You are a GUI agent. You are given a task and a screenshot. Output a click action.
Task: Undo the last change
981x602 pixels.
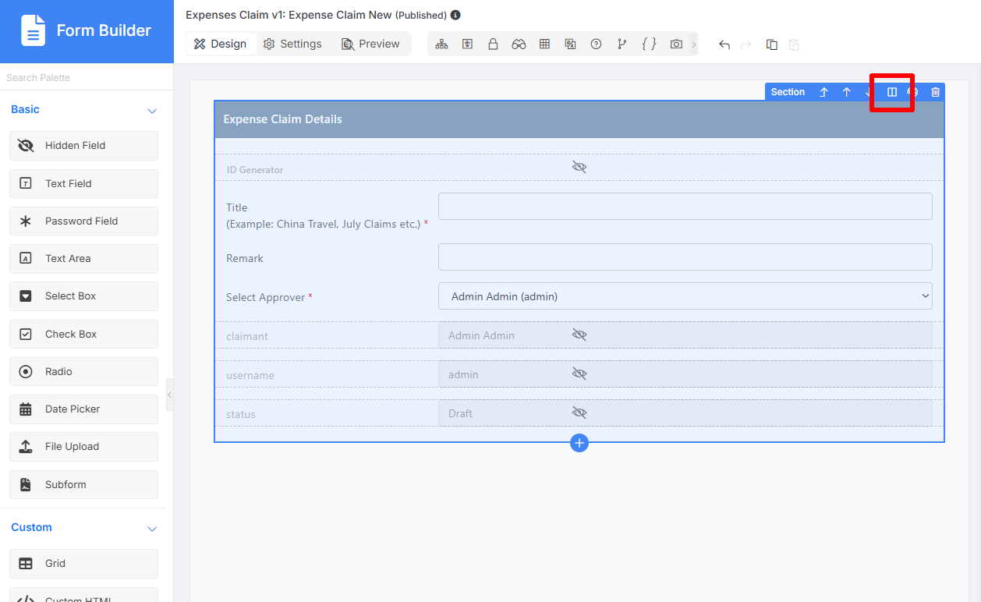pos(724,44)
